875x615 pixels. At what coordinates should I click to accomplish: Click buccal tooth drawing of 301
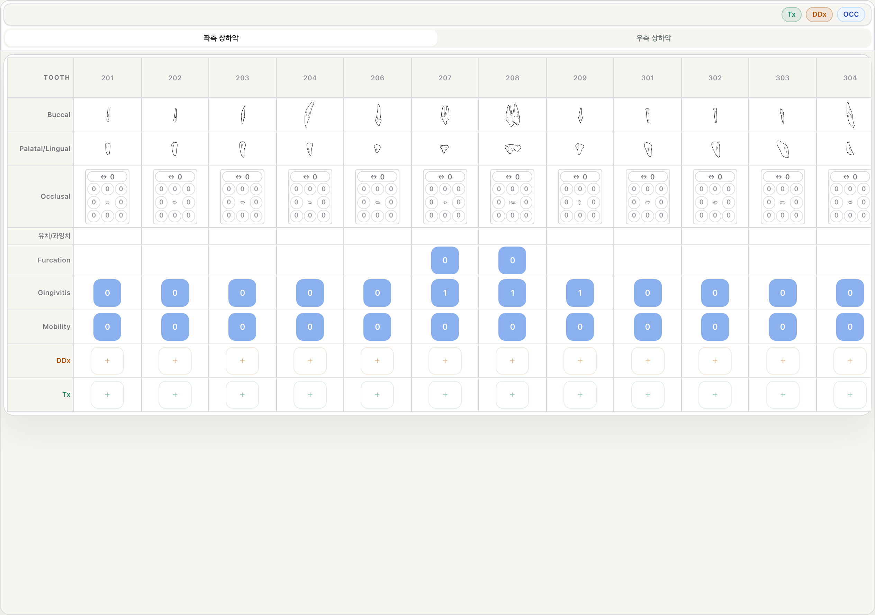(x=648, y=115)
